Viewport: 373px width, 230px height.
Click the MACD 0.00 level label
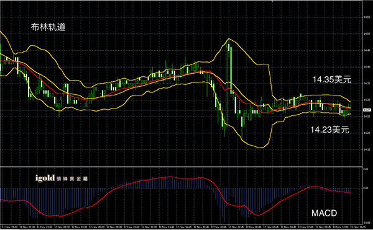[x=366, y=188]
